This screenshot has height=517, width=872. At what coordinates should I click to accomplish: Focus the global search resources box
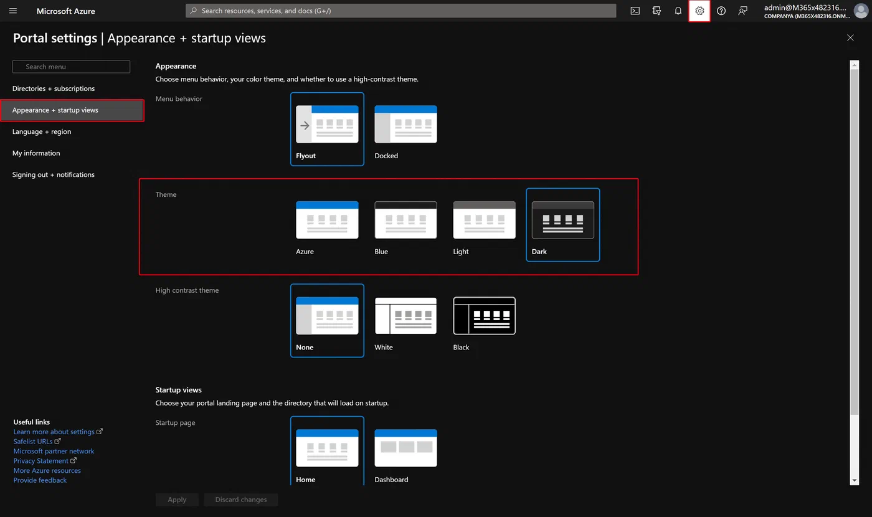[x=400, y=11]
